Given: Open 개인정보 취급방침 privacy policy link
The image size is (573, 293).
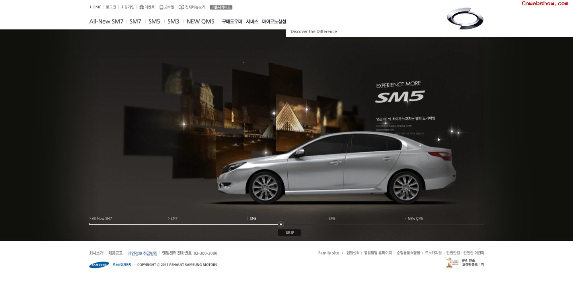Looking at the screenshot, I should (x=142, y=253).
